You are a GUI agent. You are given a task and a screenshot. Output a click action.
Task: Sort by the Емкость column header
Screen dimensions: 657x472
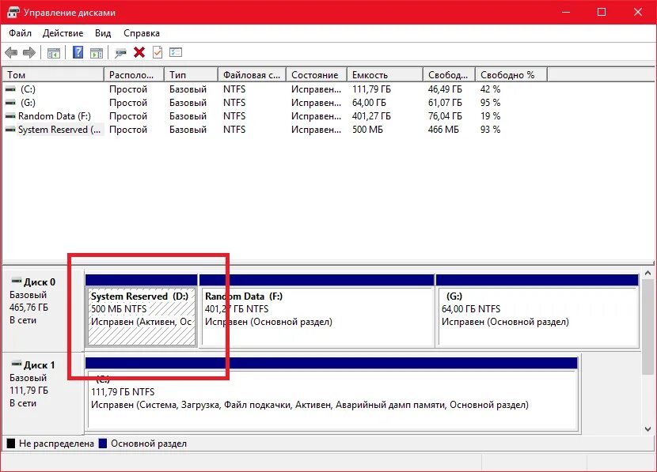coord(385,75)
